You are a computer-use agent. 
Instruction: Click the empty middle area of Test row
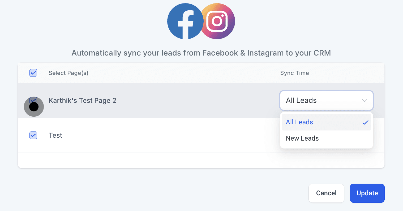click(170, 135)
